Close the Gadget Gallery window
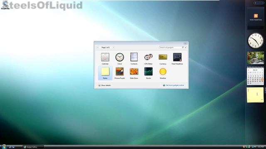Screen dimensions: 266x149 click(185, 43)
